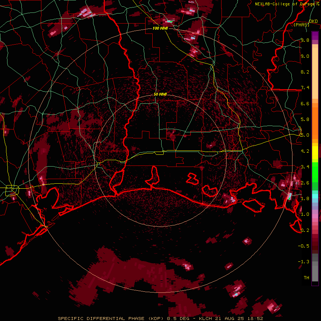Viewport: 321px width, 321px height.
Task: Click the 100 NMI range ring label
Action: (160, 28)
